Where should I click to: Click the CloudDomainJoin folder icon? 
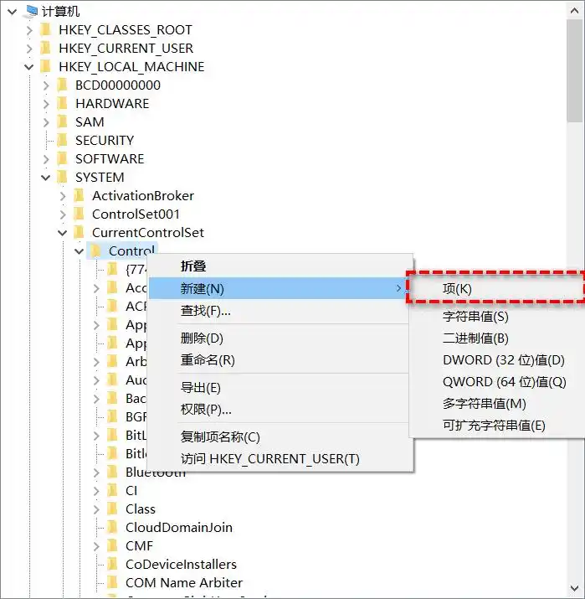click(112, 528)
